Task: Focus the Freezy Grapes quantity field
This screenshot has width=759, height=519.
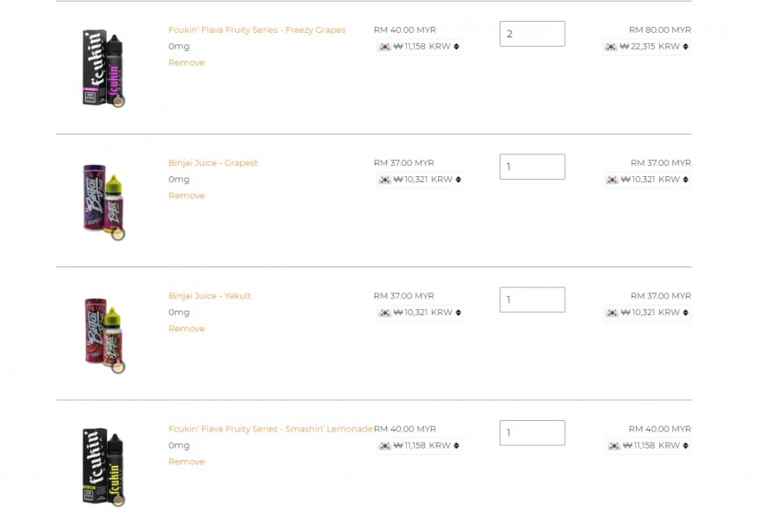Action: point(532,34)
